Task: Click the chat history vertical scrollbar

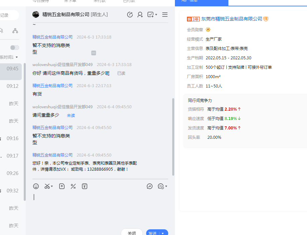Action: (173, 137)
